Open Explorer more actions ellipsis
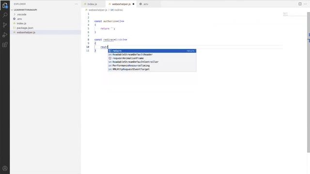Viewport: 310px width, 174px height. pos(76,4)
